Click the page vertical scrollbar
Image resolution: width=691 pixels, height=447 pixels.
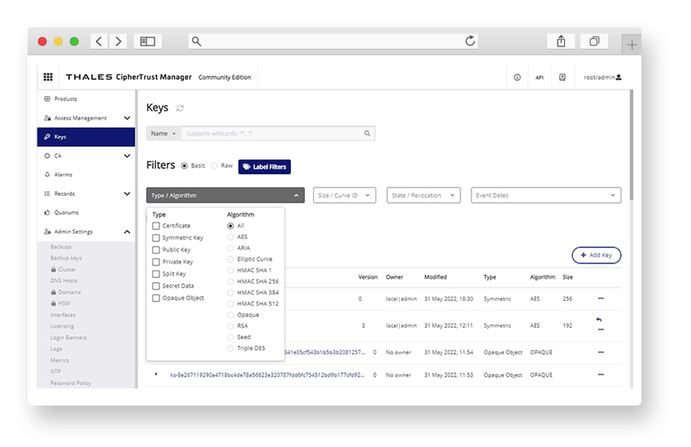coord(631,145)
